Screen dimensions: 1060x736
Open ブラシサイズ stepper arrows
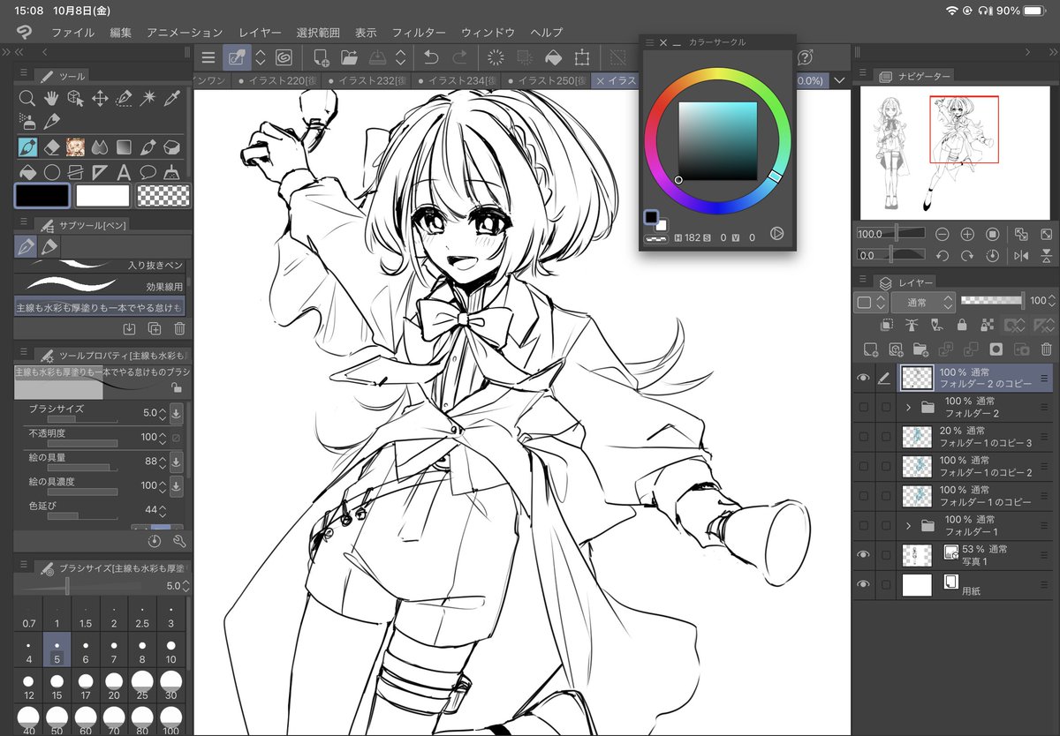point(163,412)
